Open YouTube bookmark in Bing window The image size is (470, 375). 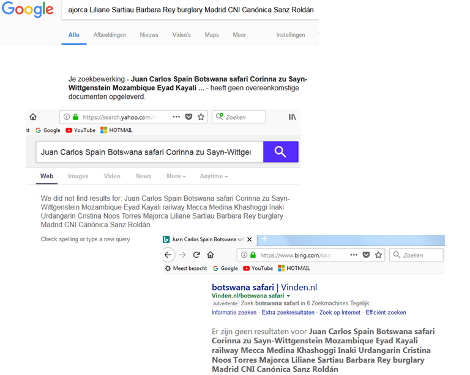[x=258, y=269]
